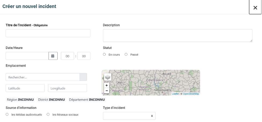Click the 'Date/Heure' label
262x122 pixels.
(x=14, y=48)
